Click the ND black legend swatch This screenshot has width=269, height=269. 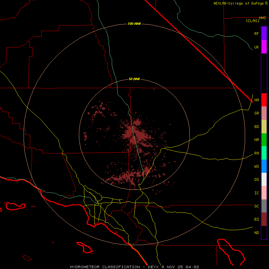pyautogui.click(x=264, y=233)
